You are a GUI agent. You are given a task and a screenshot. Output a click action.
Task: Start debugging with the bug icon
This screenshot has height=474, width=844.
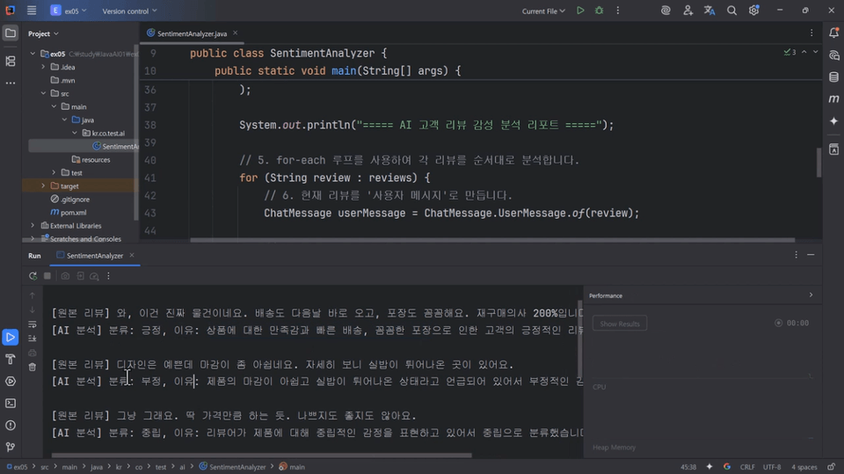pos(599,11)
